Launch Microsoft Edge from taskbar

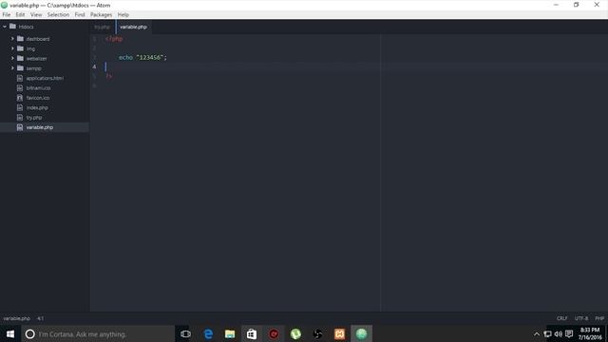(x=208, y=333)
